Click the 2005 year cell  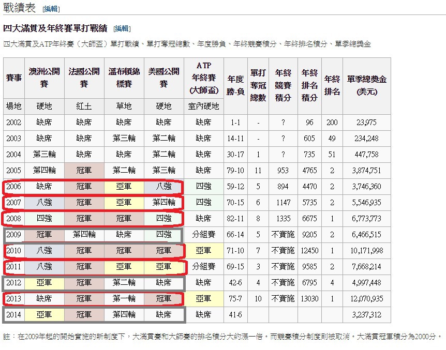coord(14,170)
